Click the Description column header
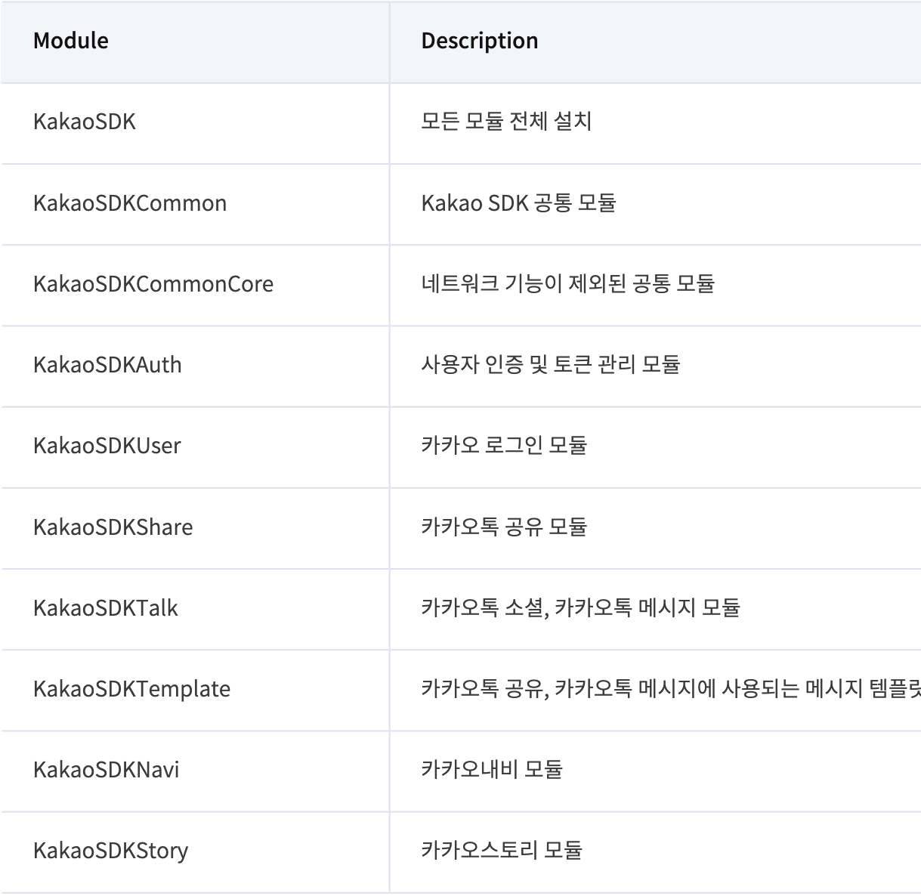Screen dimensions: 921x896 click(480, 41)
